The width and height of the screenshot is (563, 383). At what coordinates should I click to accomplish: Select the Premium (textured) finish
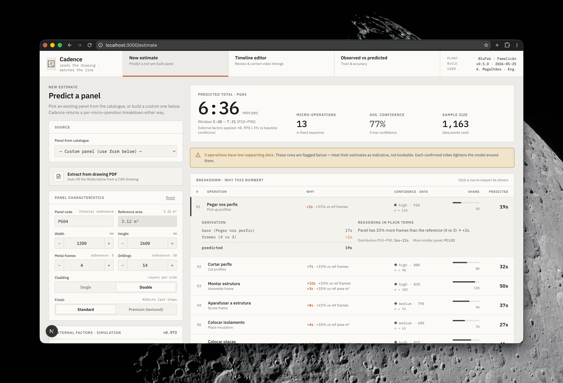146,309
